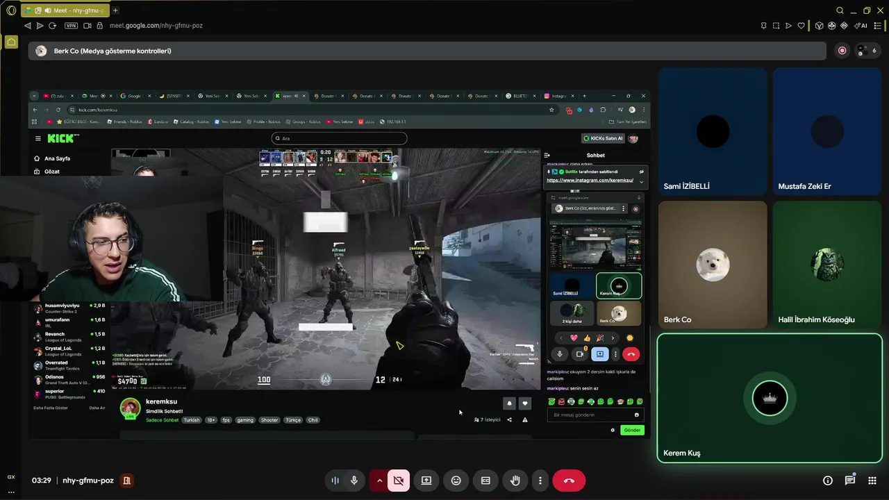Screen dimensions: 889x500
Task: Open the chat panel icon at bottom right
Action: pyautogui.click(x=850, y=481)
